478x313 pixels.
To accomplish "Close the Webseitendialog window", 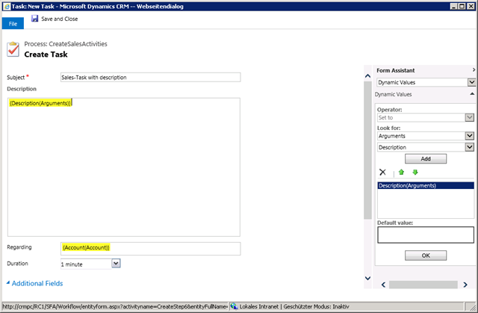I will (x=471, y=6).
